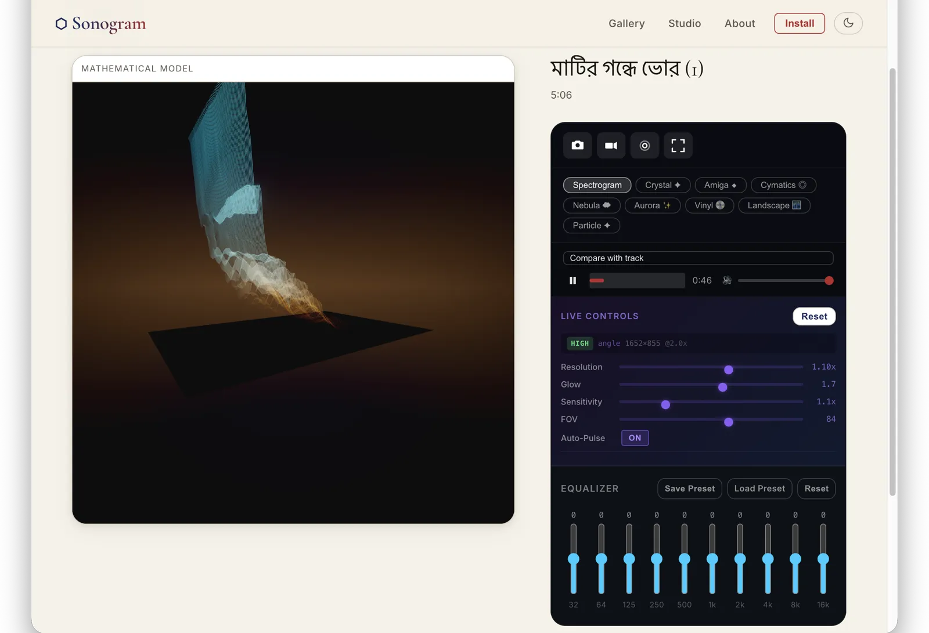Image resolution: width=929 pixels, height=633 pixels.
Task: Click the 1k equalizer band handle
Action: (x=712, y=559)
